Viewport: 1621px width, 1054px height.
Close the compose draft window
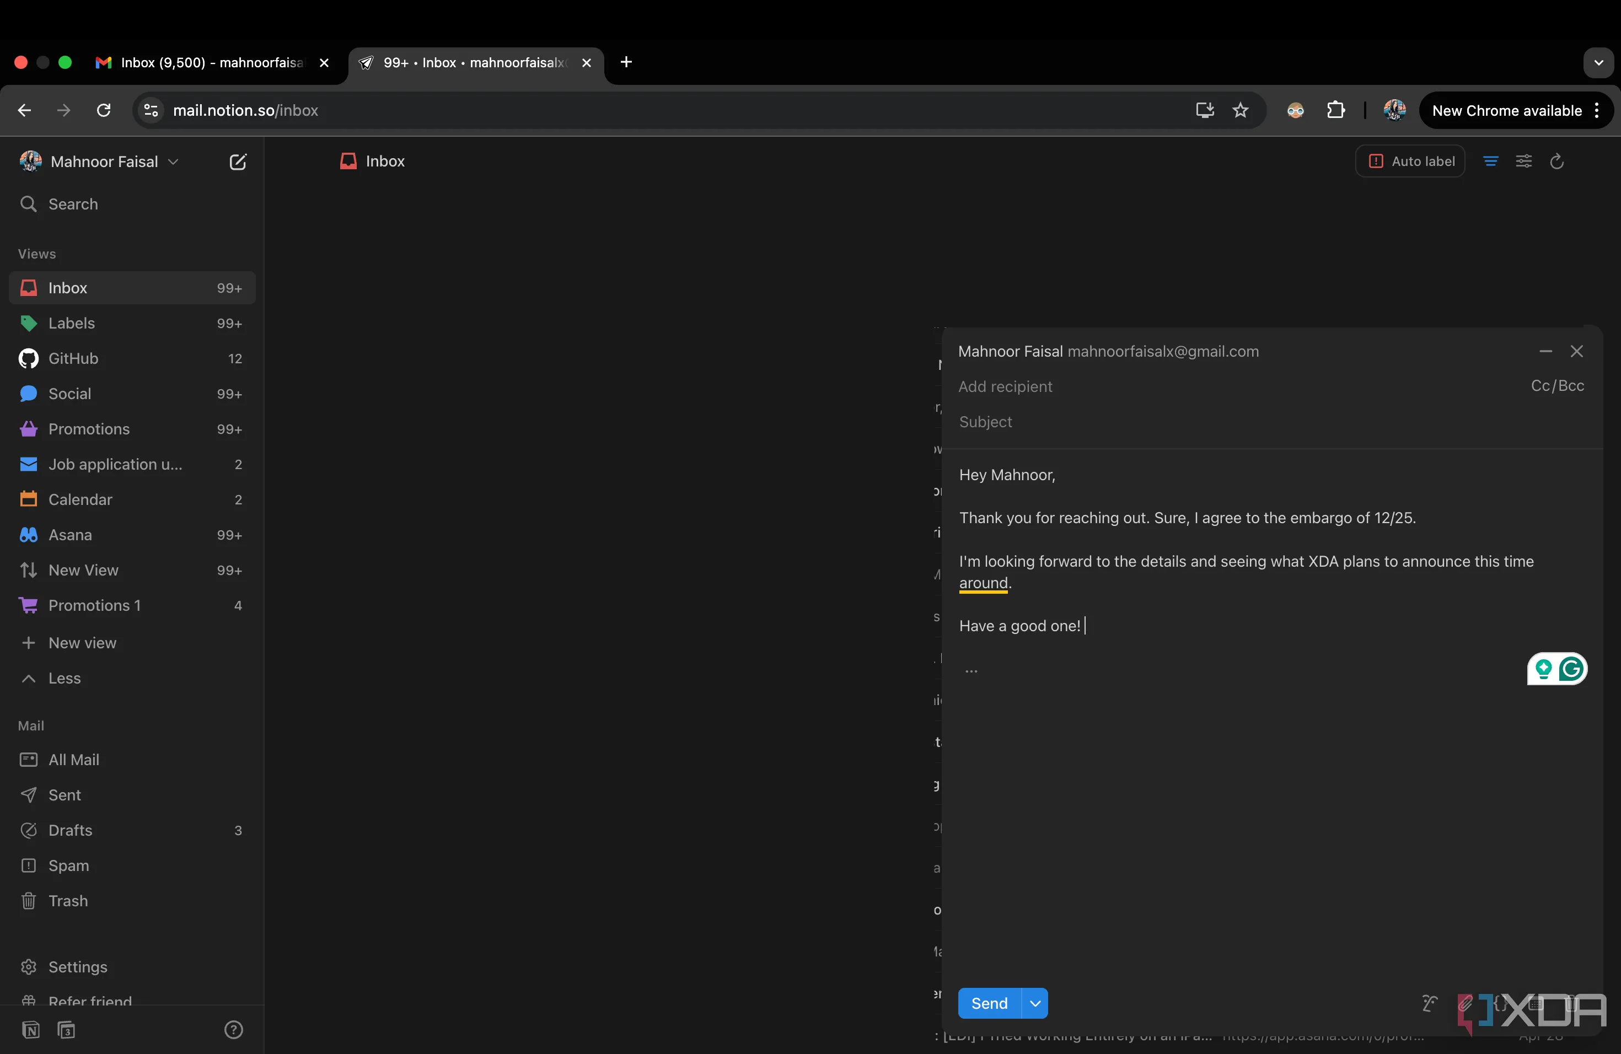pyautogui.click(x=1577, y=351)
